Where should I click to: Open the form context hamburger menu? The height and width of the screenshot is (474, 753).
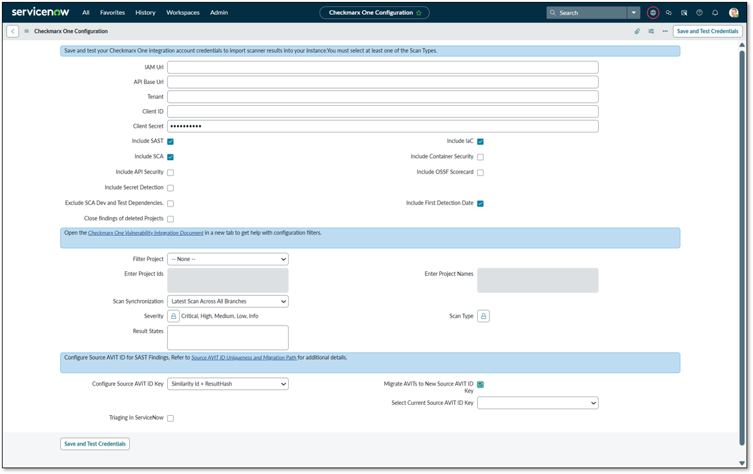(x=26, y=31)
